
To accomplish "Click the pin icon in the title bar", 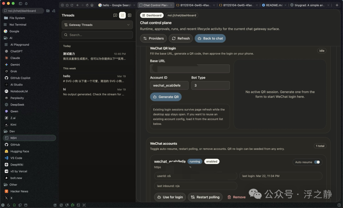I will tap(26, 3).
